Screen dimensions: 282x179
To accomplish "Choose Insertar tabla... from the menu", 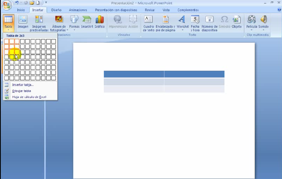I will pyautogui.click(x=23, y=85).
